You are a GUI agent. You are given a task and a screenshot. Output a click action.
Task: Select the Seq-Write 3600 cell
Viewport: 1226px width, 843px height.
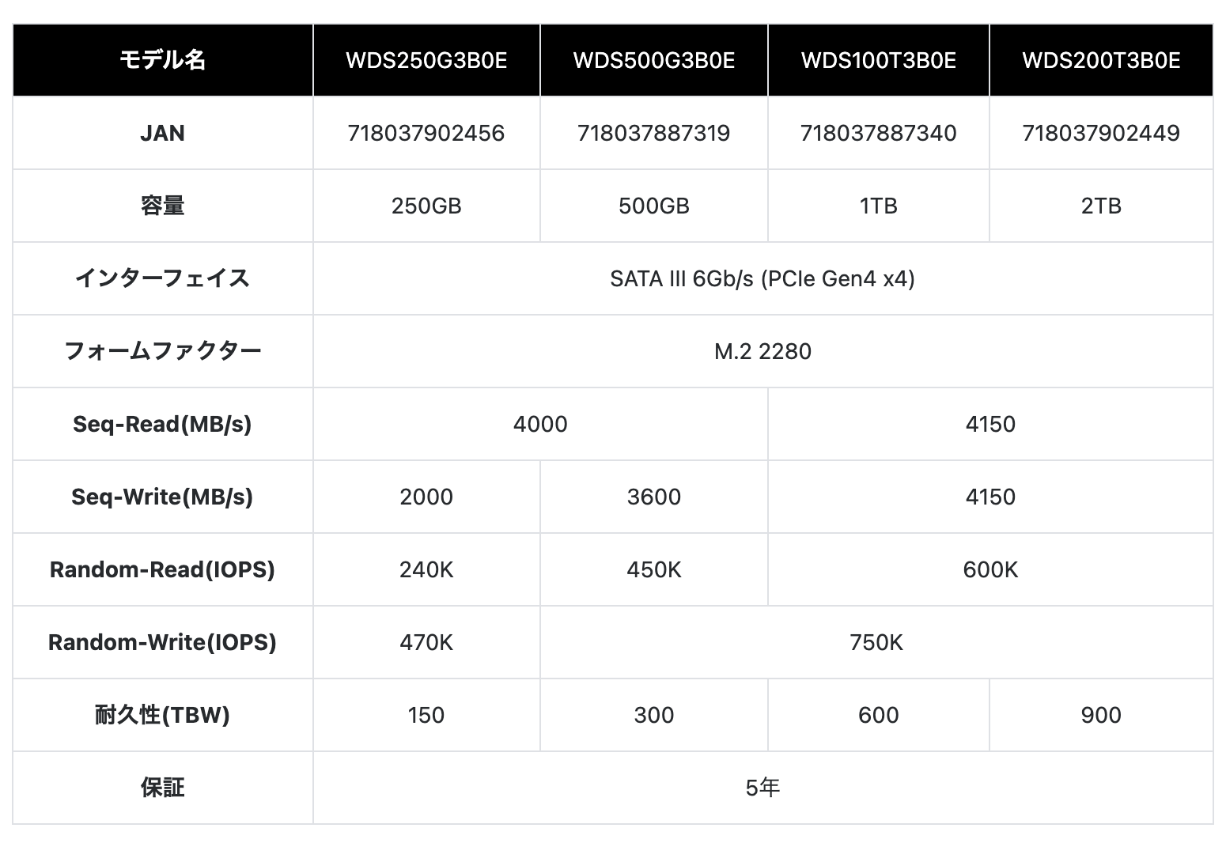point(654,497)
